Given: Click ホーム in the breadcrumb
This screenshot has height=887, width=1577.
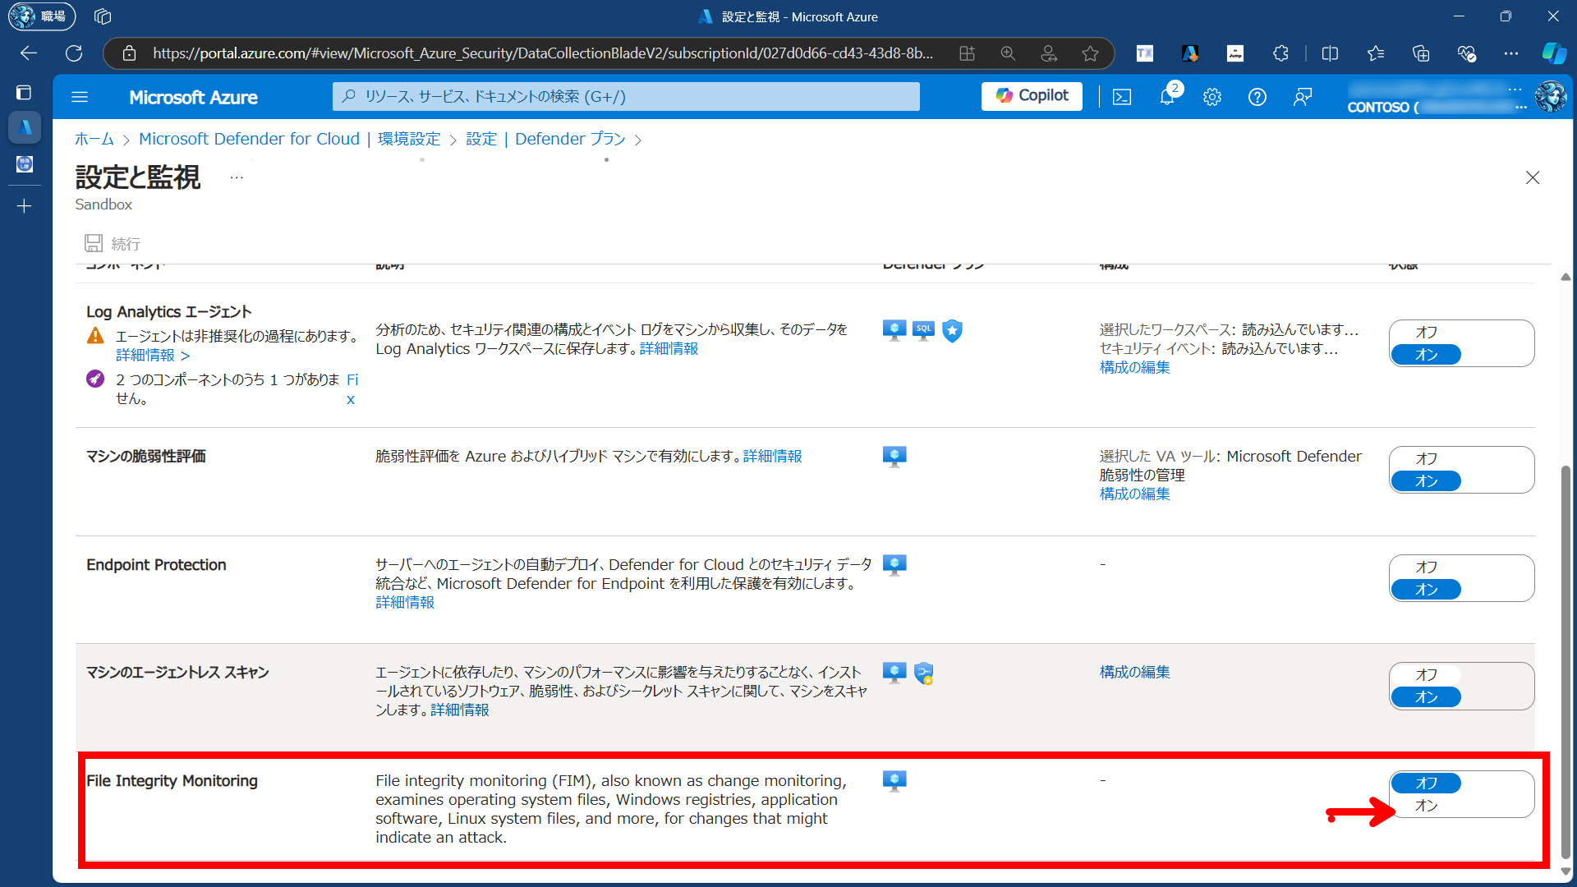Looking at the screenshot, I should (x=94, y=139).
